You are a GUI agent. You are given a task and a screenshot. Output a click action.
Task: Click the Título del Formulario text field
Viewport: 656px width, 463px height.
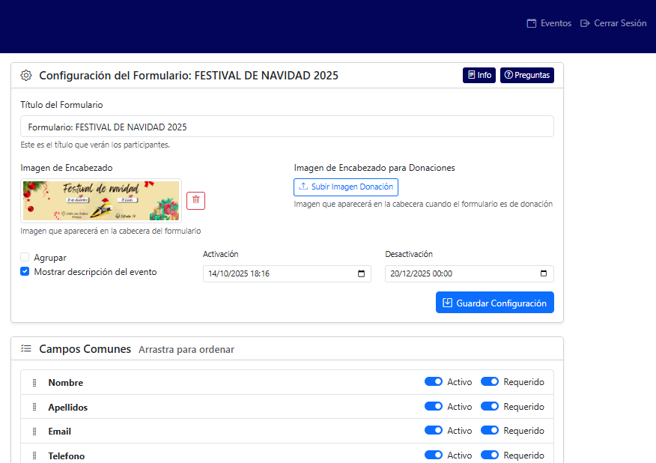coord(287,127)
